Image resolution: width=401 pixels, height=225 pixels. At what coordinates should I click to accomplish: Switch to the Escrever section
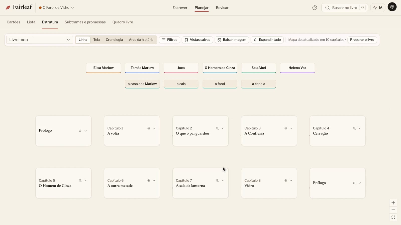(x=180, y=8)
